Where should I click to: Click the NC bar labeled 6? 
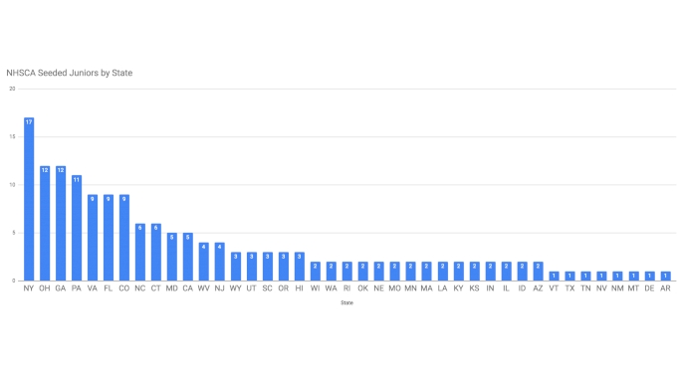pos(140,252)
